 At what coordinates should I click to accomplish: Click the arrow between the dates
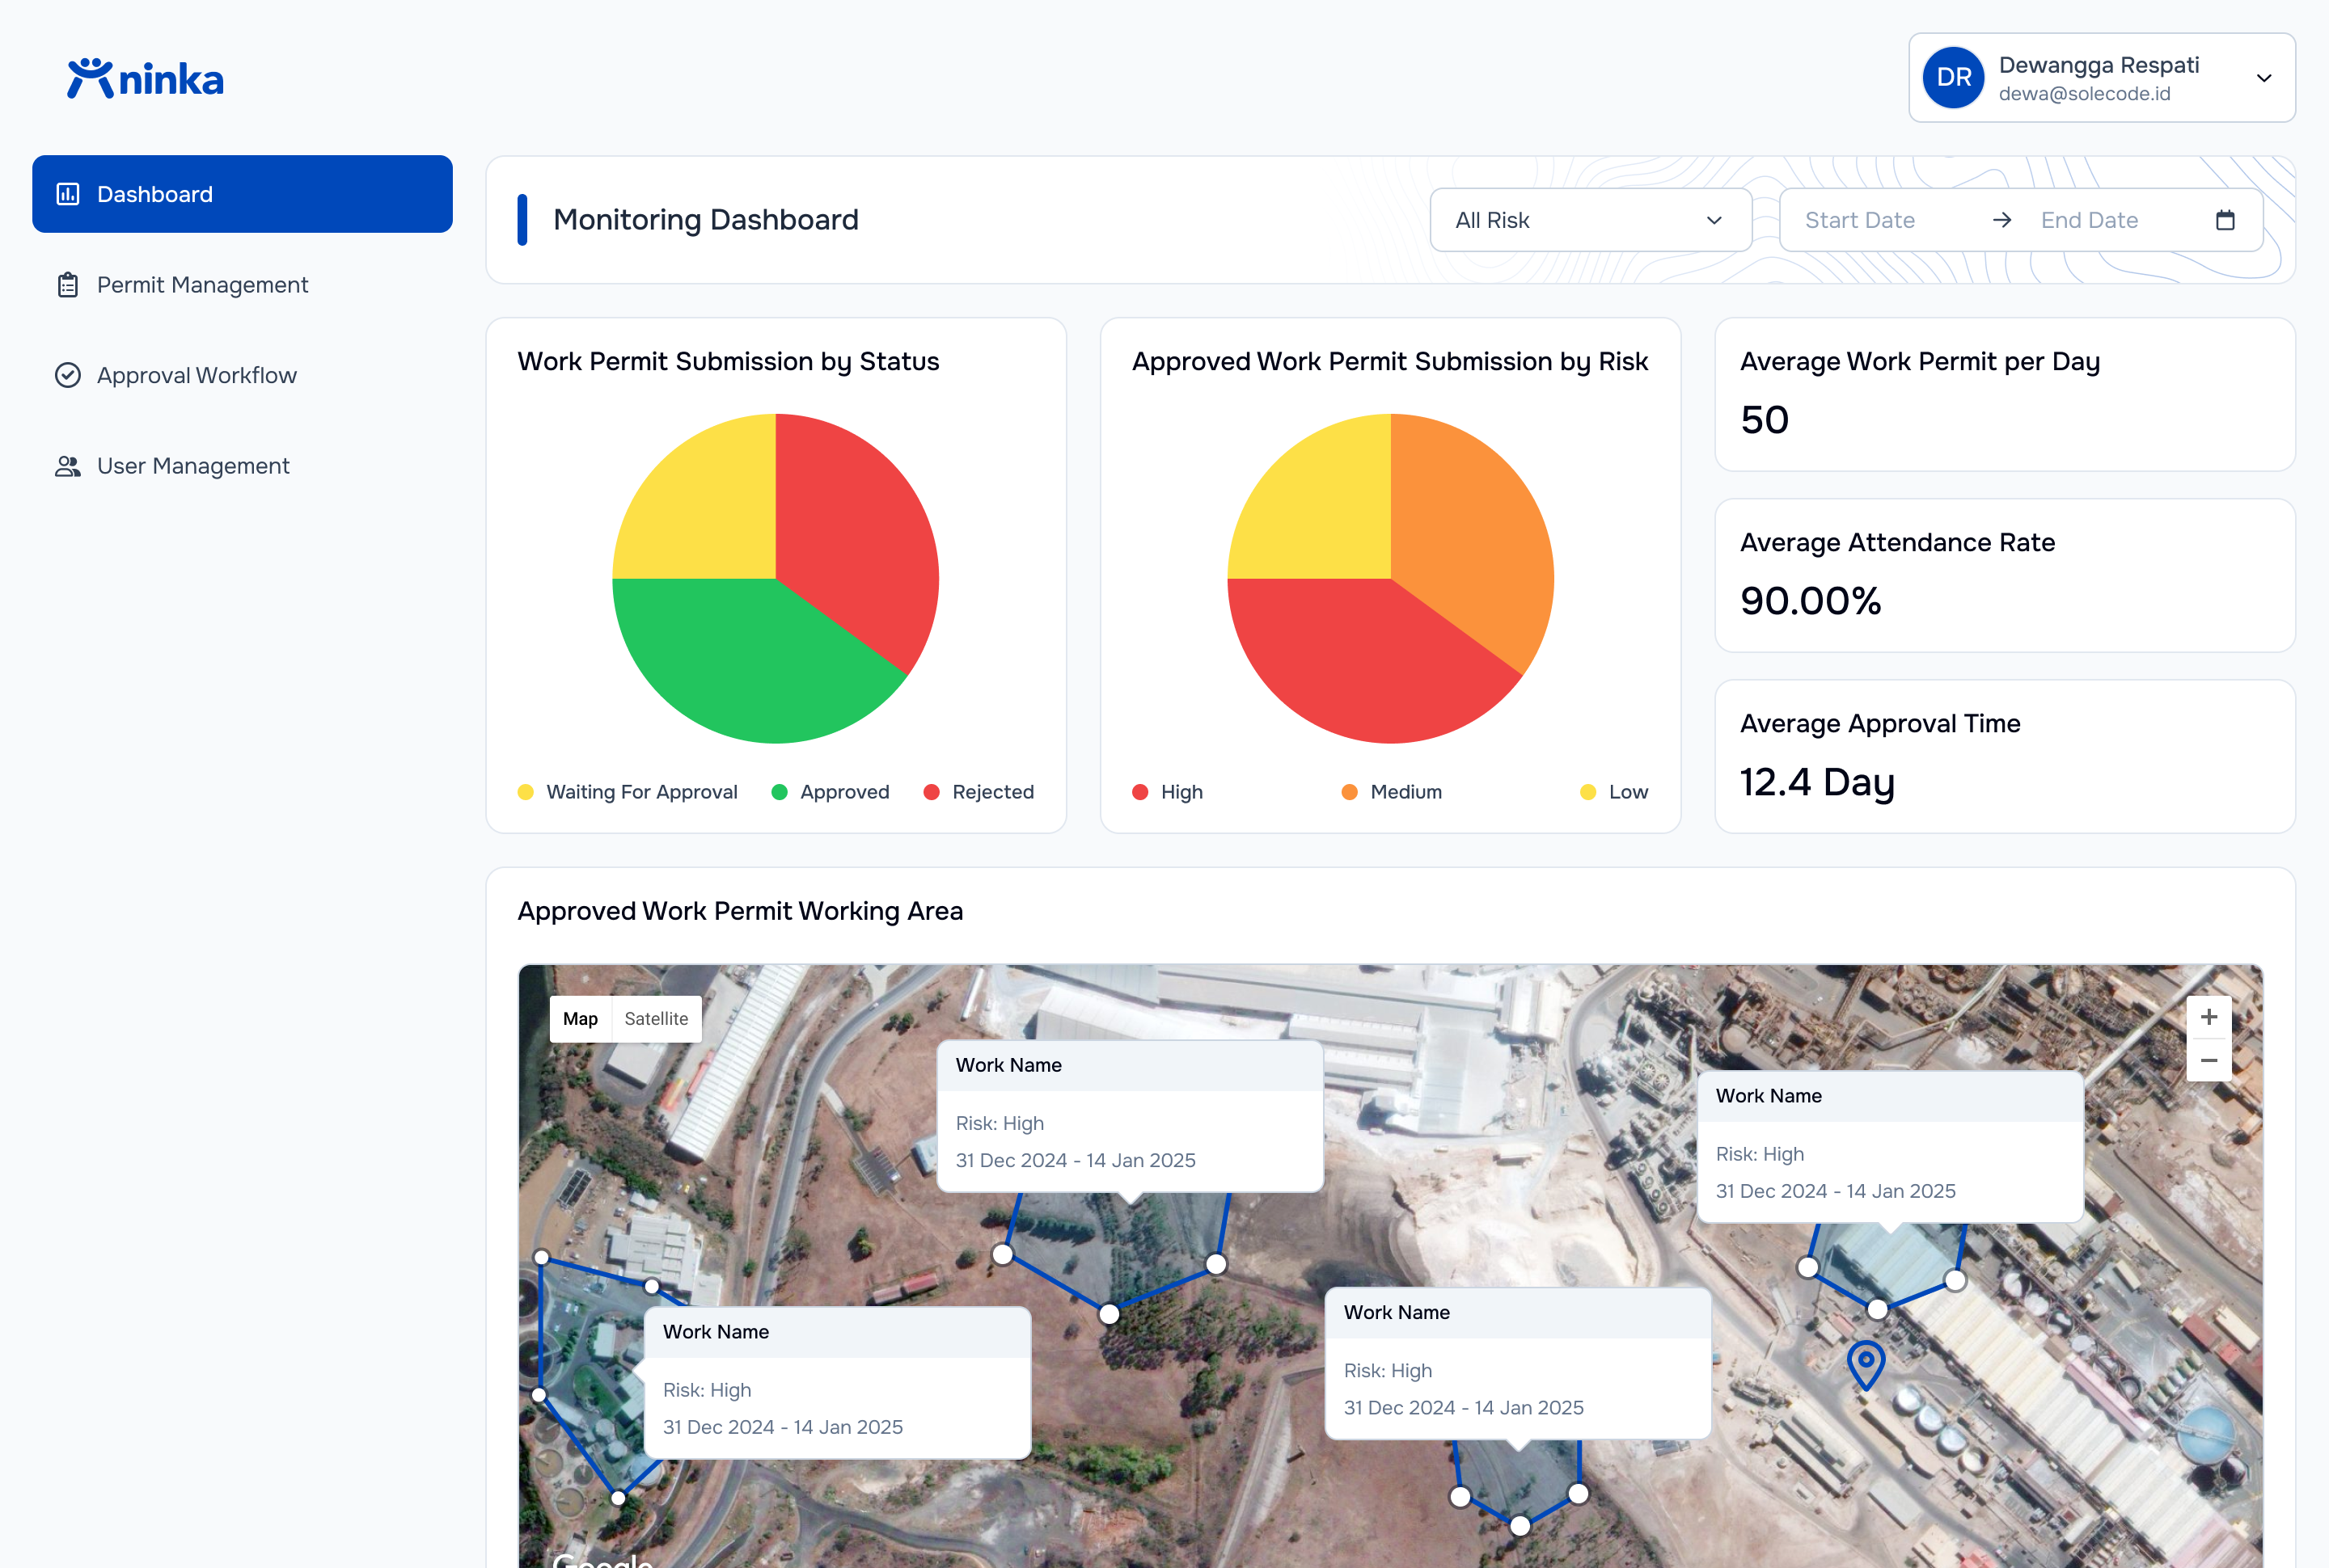[2001, 220]
